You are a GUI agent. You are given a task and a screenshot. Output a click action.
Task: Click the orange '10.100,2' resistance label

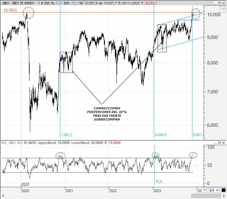[x=10, y=10]
